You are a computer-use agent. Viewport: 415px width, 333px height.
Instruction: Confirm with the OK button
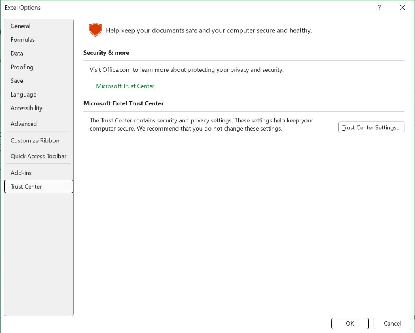click(x=350, y=323)
